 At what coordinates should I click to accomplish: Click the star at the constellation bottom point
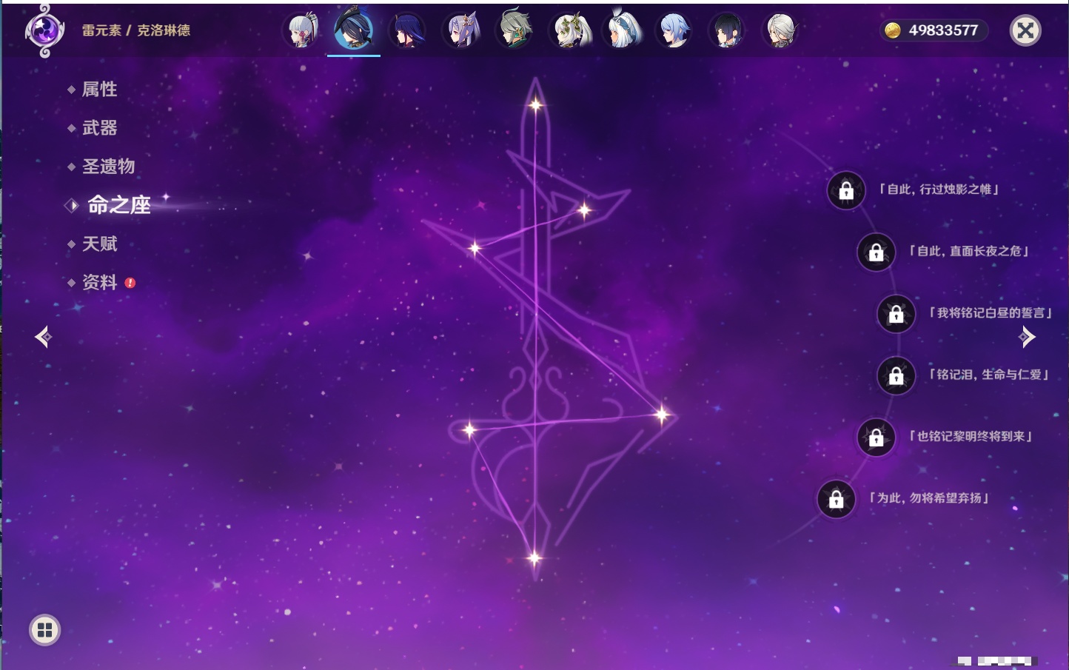(x=534, y=557)
